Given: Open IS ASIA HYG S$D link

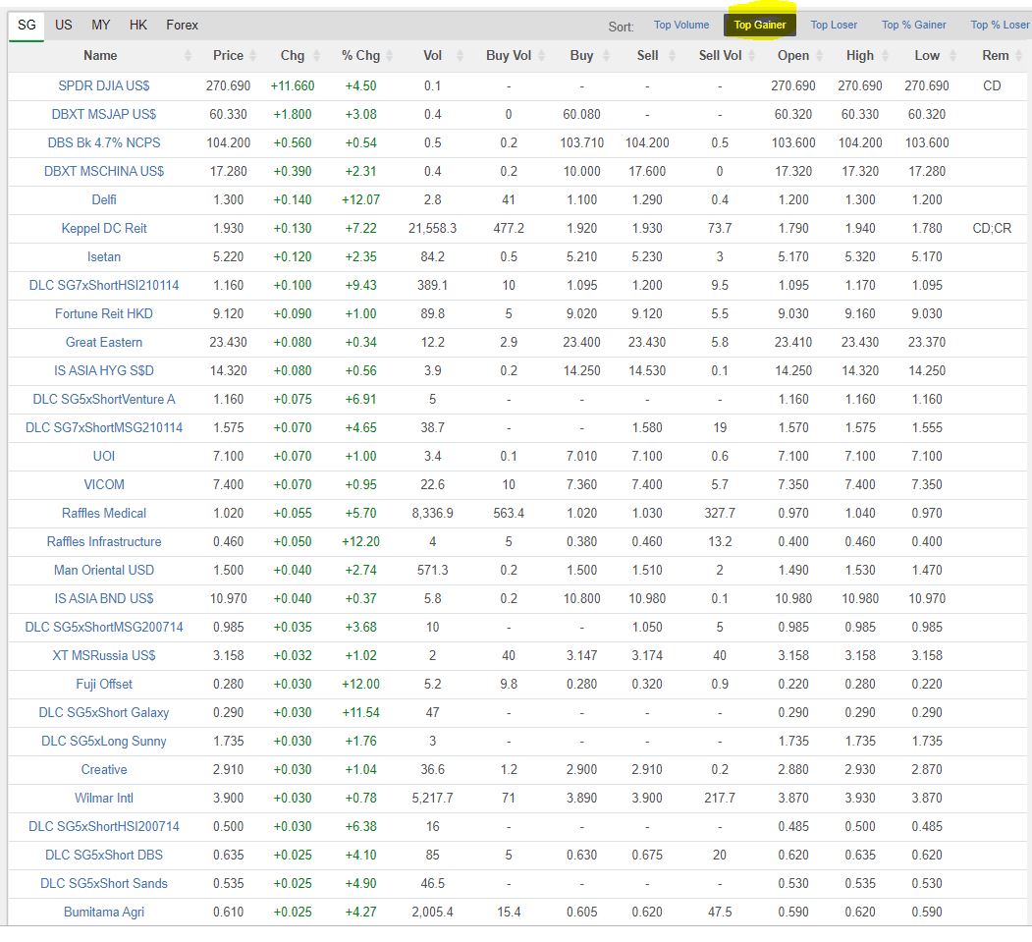Looking at the screenshot, I should click(x=104, y=370).
